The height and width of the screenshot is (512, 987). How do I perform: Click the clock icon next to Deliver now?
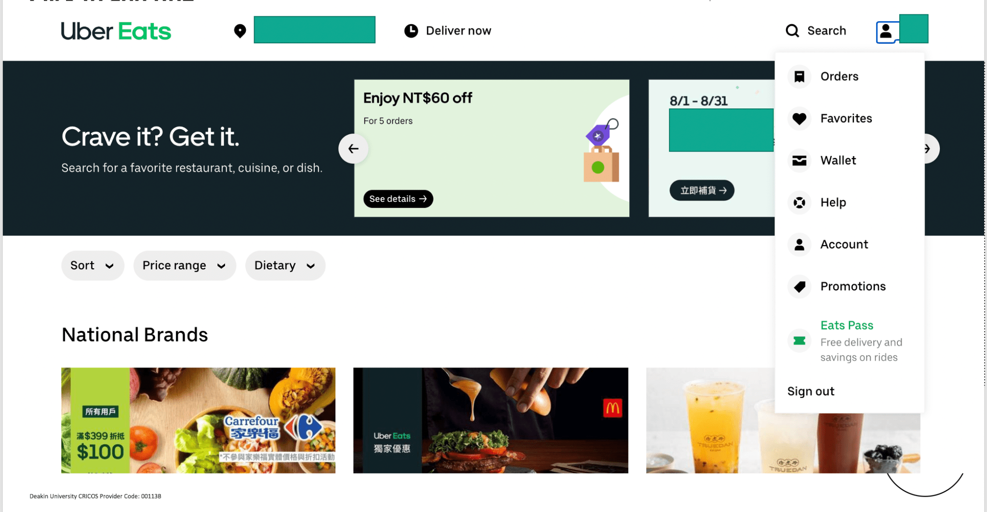pos(410,30)
